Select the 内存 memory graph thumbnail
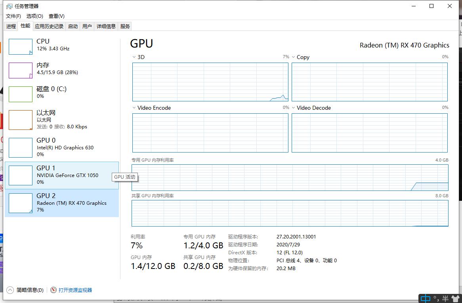Image resolution: width=462 pixels, height=303 pixels. coord(21,71)
